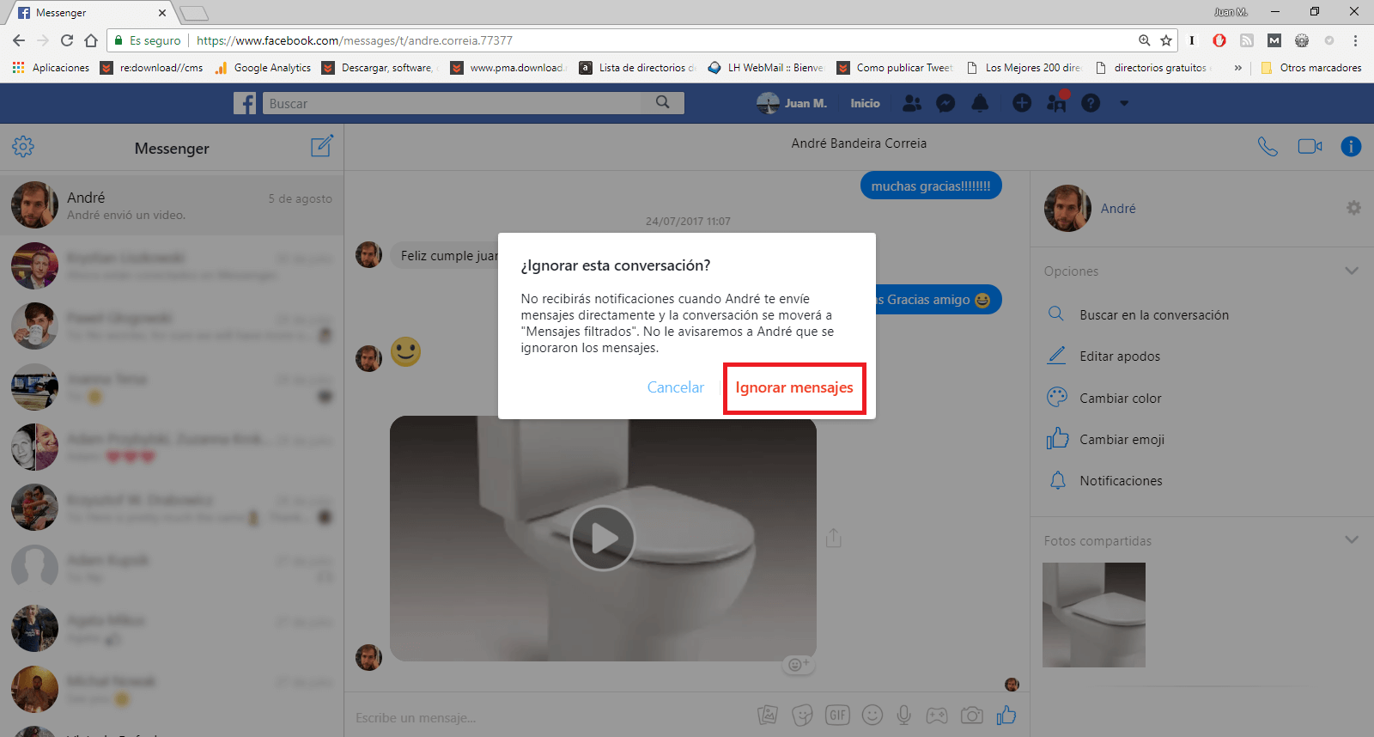Screen dimensions: 1374x737
Task: Select Editar apodos option
Action: coord(1119,356)
